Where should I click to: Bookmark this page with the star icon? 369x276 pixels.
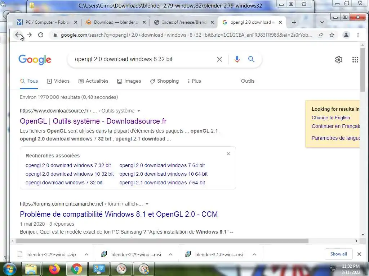[x=332, y=35]
